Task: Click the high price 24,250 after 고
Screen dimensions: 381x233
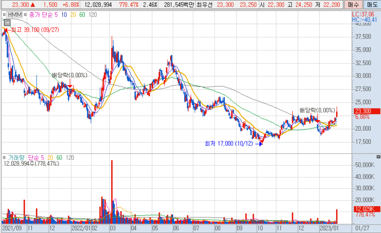Action: 304,5
